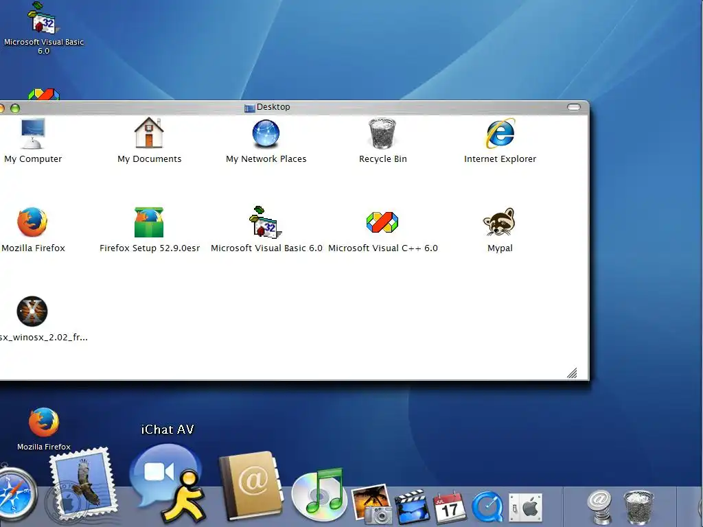Launch iChat AV from the dock
Image resolution: width=703 pixels, height=527 pixels.
(x=168, y=483)
